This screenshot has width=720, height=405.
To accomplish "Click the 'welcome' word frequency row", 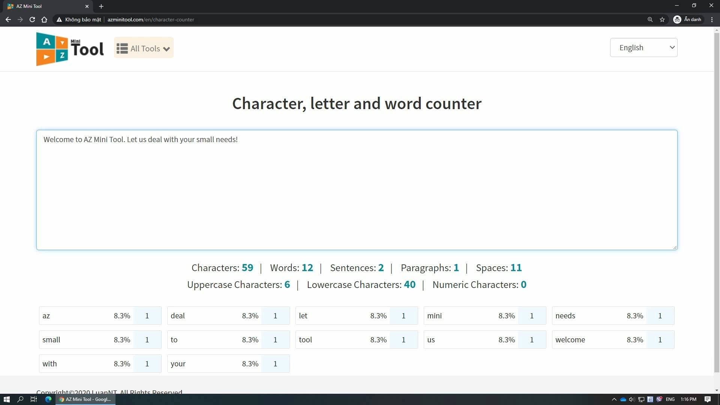I will [x=613, y=340].
